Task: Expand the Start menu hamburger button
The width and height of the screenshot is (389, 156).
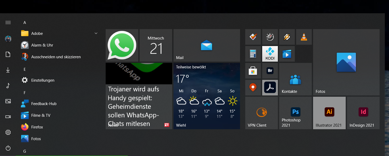Action: (x=8, y=22)
